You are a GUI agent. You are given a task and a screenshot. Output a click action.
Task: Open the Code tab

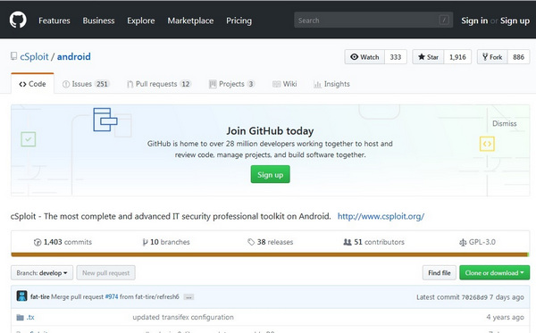[32, 84]
